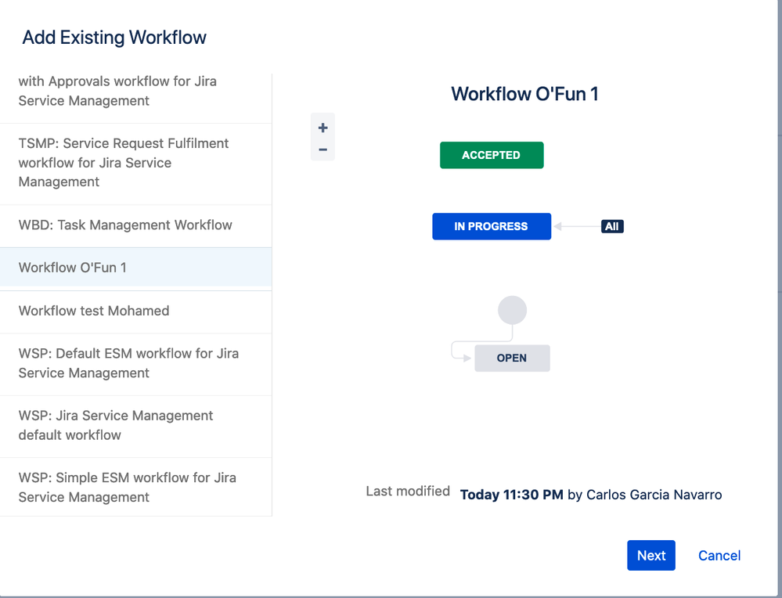Select WBD: Task Management Workflow
This screenshot has width=782, height=598.
coord(135,226)
